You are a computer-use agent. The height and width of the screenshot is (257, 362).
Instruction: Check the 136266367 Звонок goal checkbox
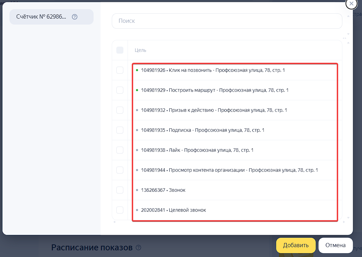coord(120,190)
